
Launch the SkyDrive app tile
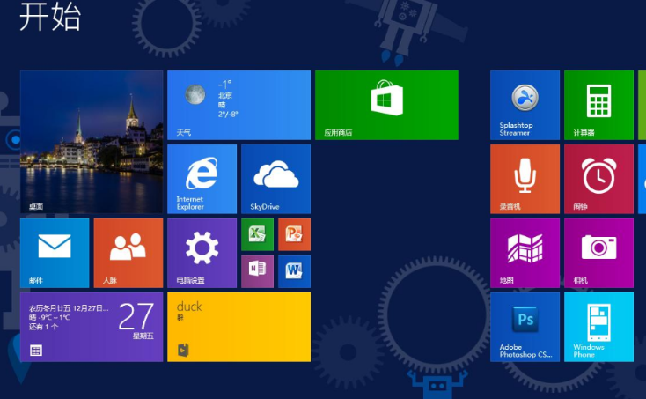tap(275, 179)
